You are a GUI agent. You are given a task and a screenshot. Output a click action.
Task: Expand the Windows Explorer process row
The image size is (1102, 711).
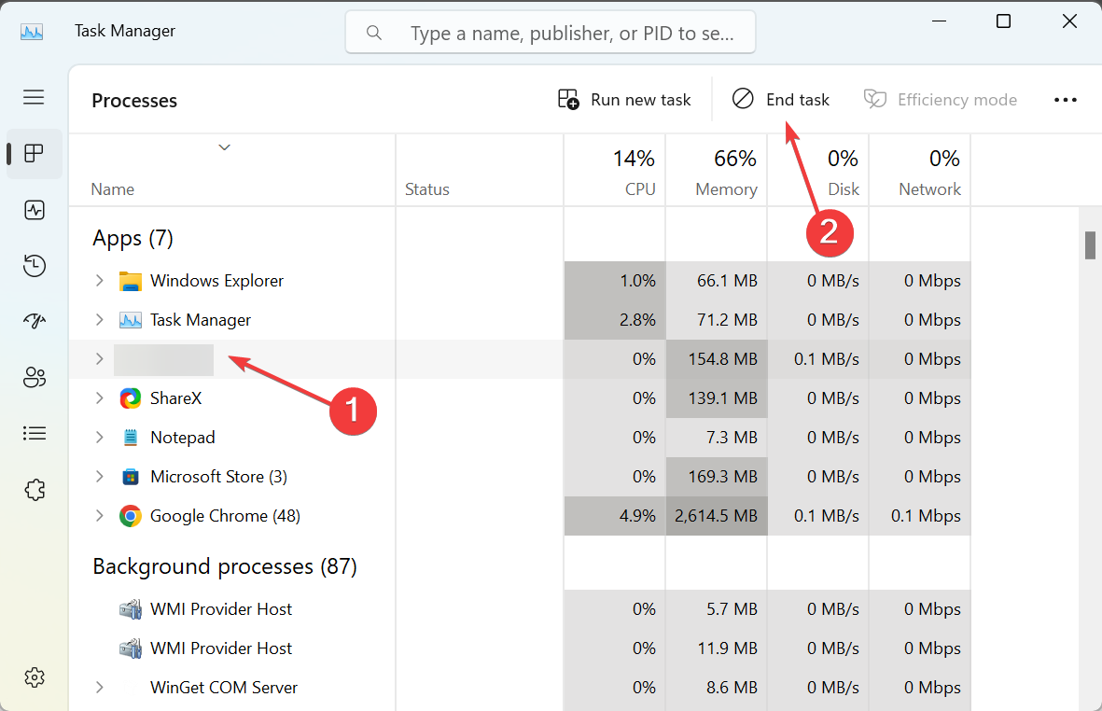pyautogui.click(x=99, y=281)
